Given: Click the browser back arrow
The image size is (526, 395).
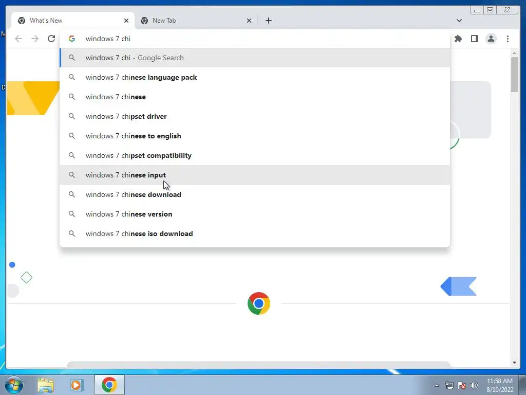Looking at the screenshot, I should [18, 39].
